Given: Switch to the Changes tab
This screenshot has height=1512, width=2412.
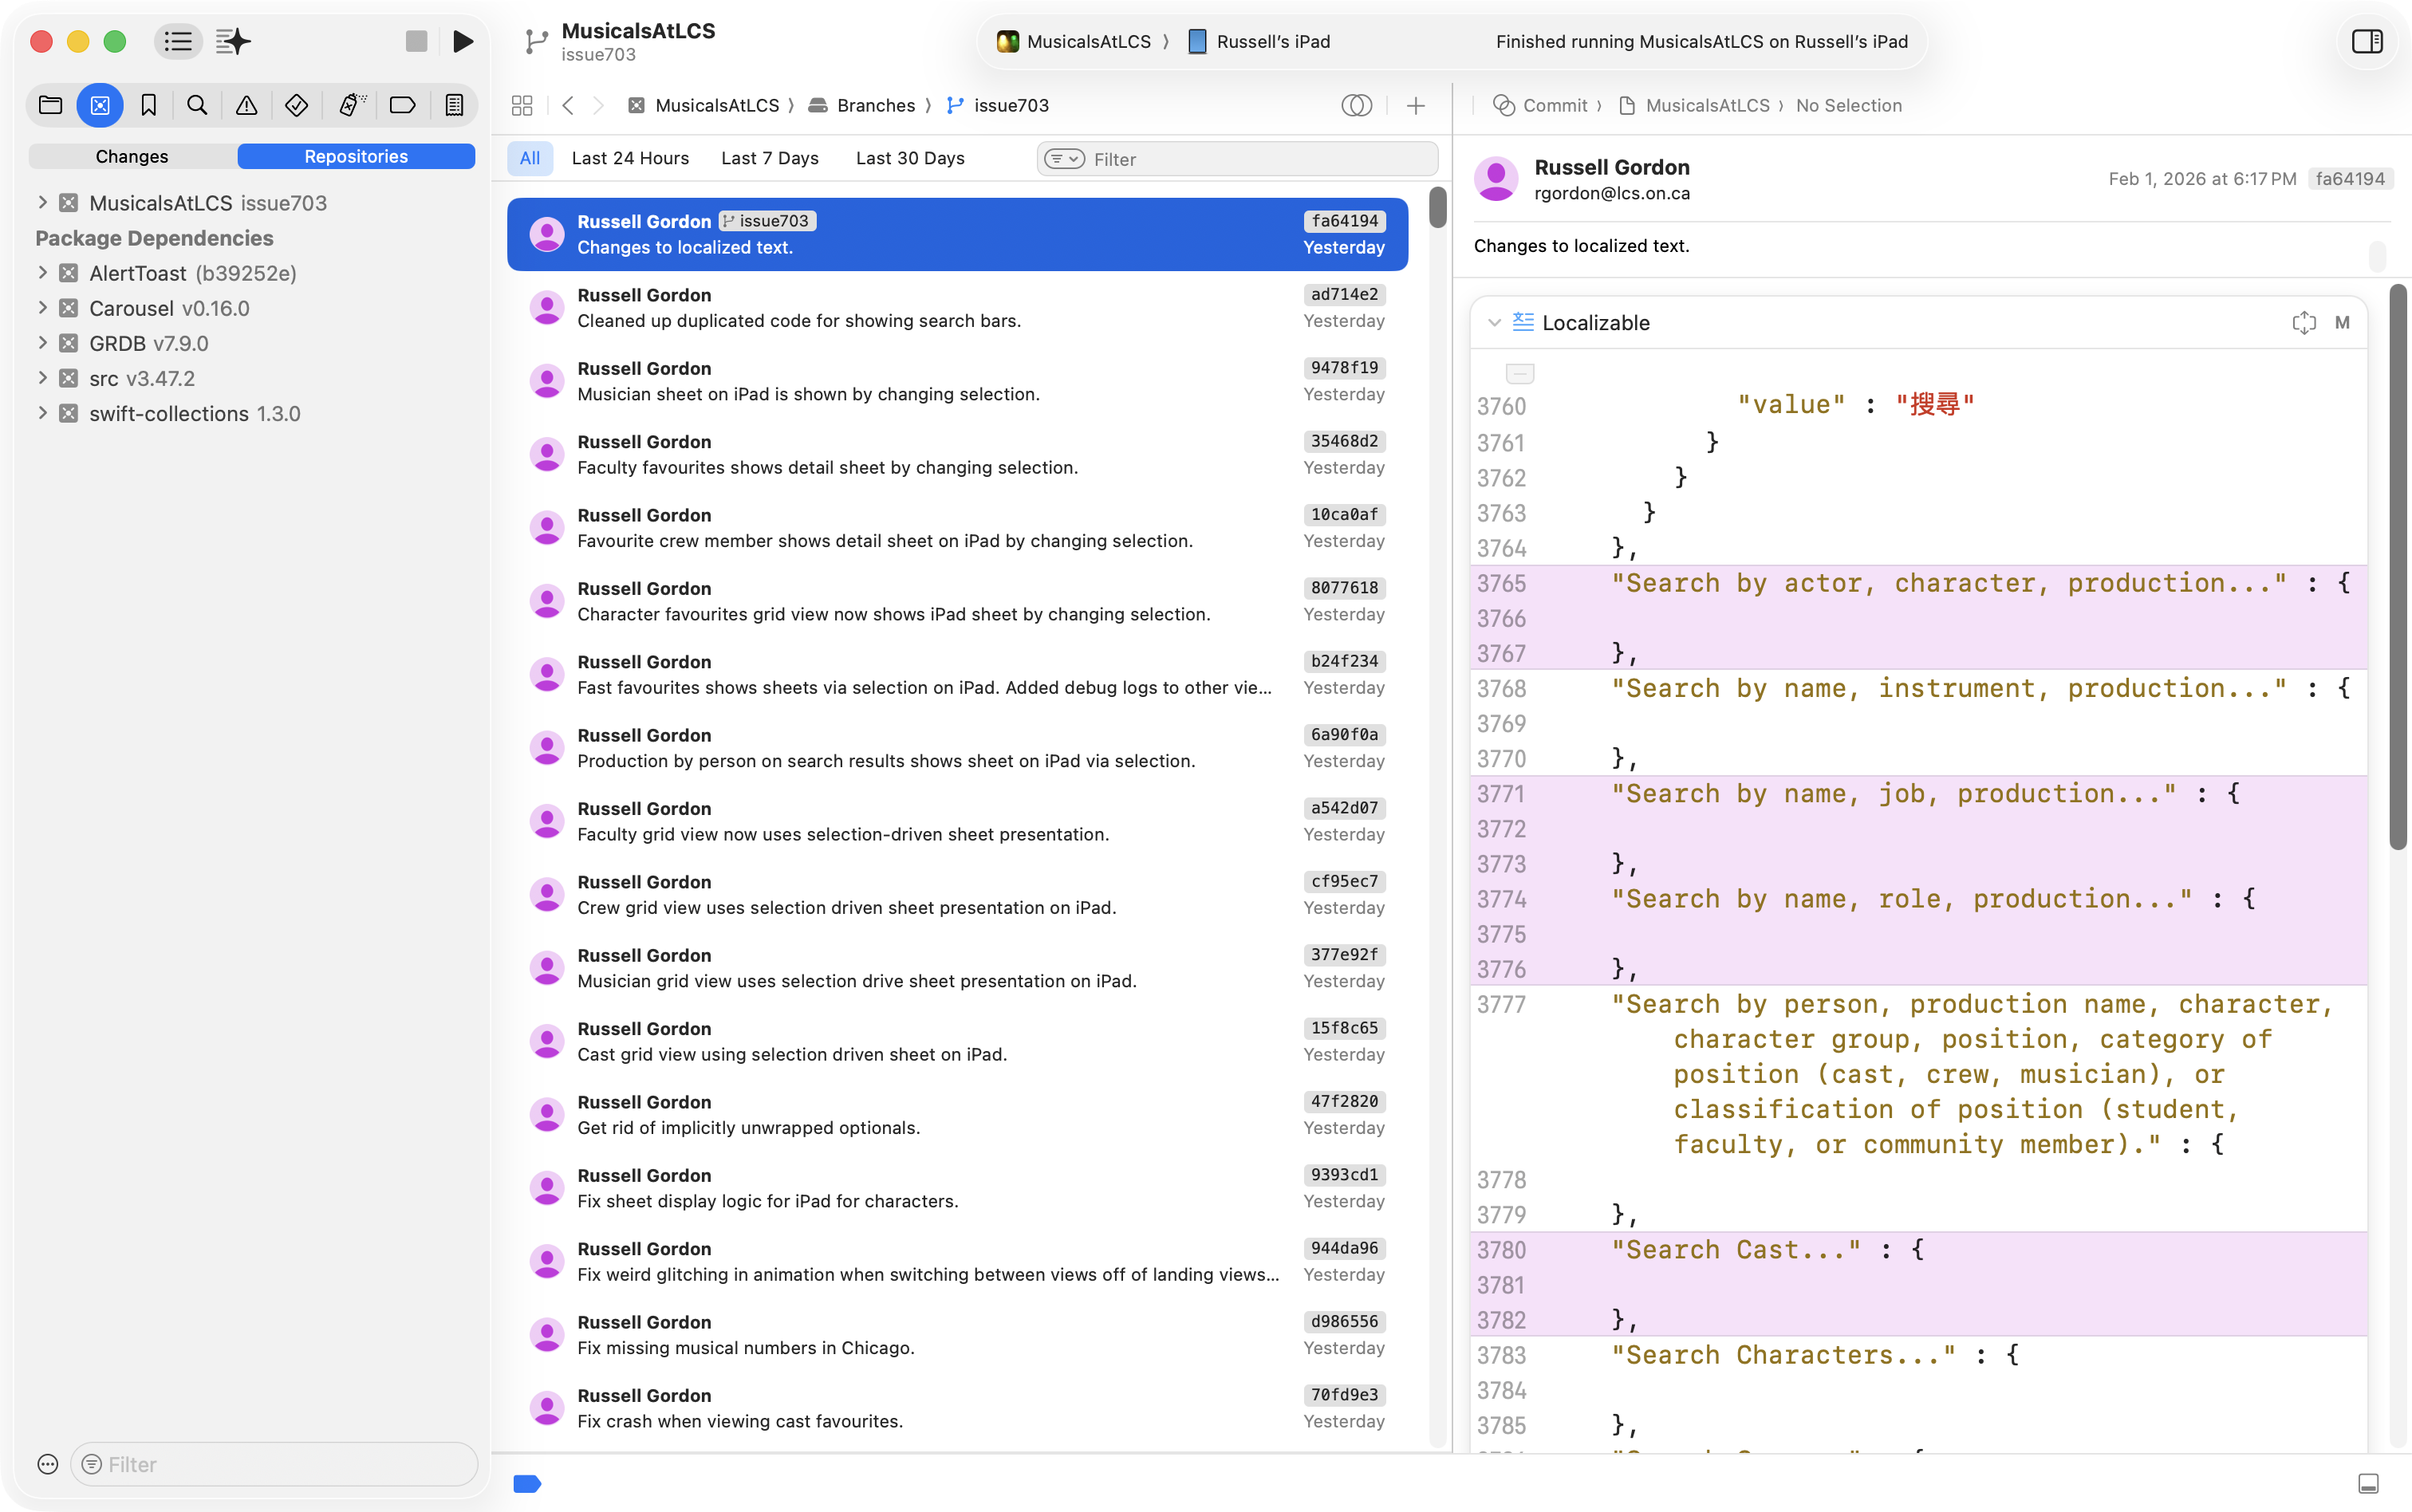Looking at the screenshot, I should tap(132, 157).
